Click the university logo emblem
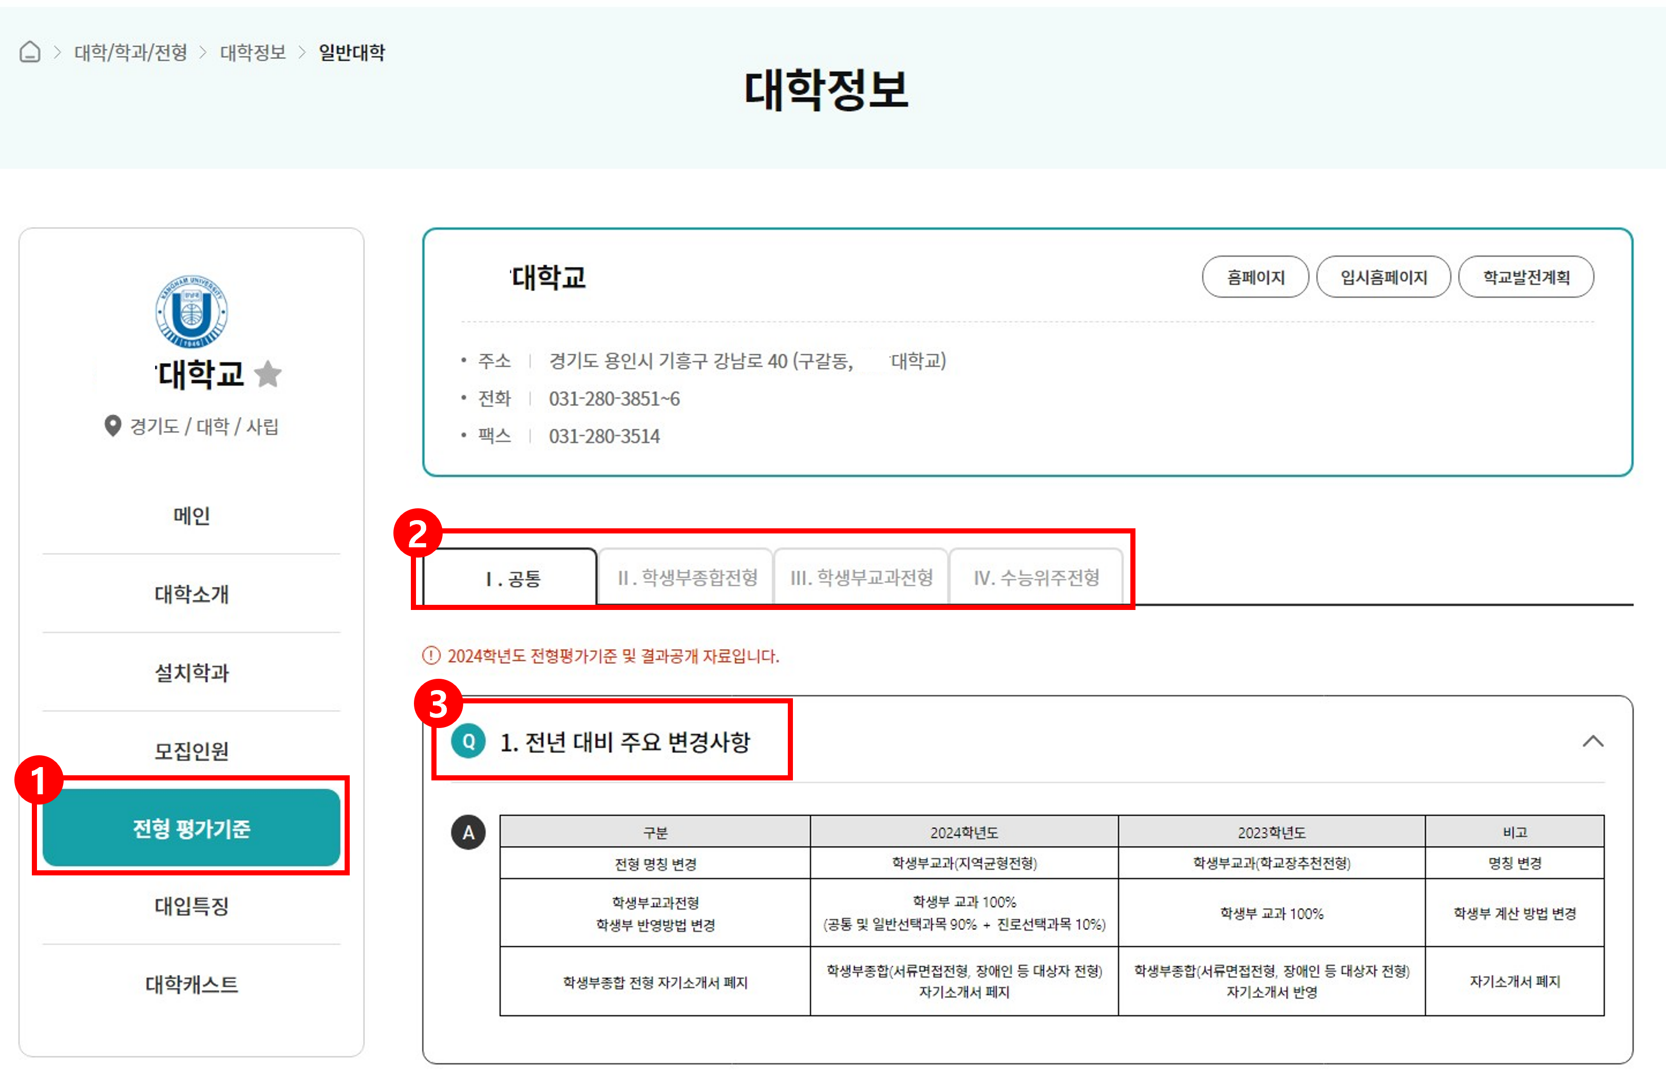Viewport: 1666px width, 1089px height. (191, 312)
